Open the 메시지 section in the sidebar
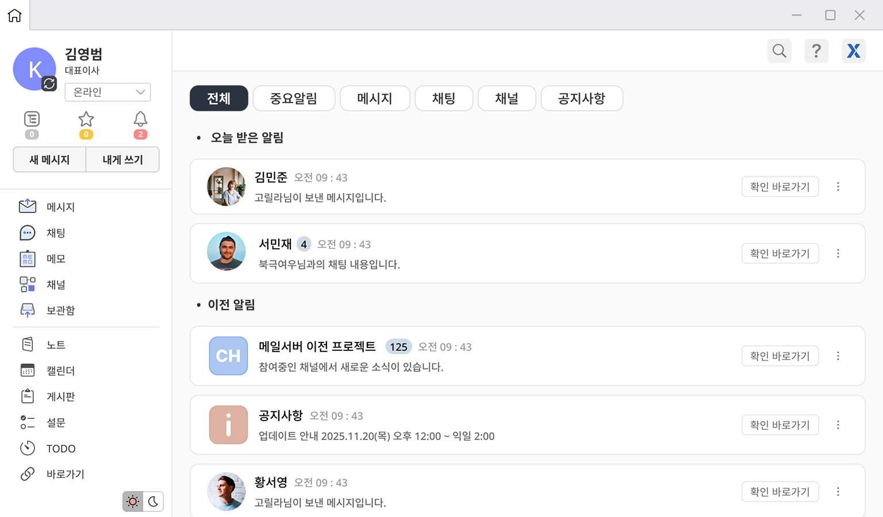This screenshot has width=883, height=517. tap(60, 207)
